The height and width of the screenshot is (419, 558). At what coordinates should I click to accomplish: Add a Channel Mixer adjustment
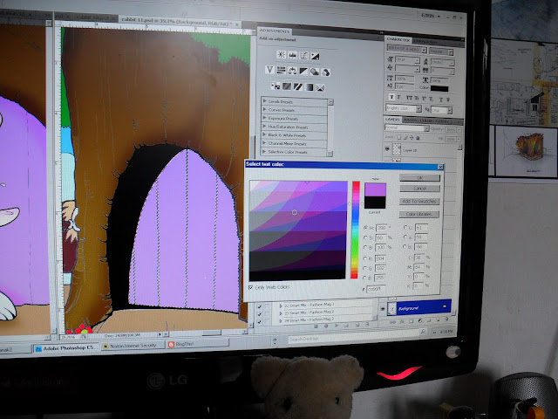(x=325, y=72)
